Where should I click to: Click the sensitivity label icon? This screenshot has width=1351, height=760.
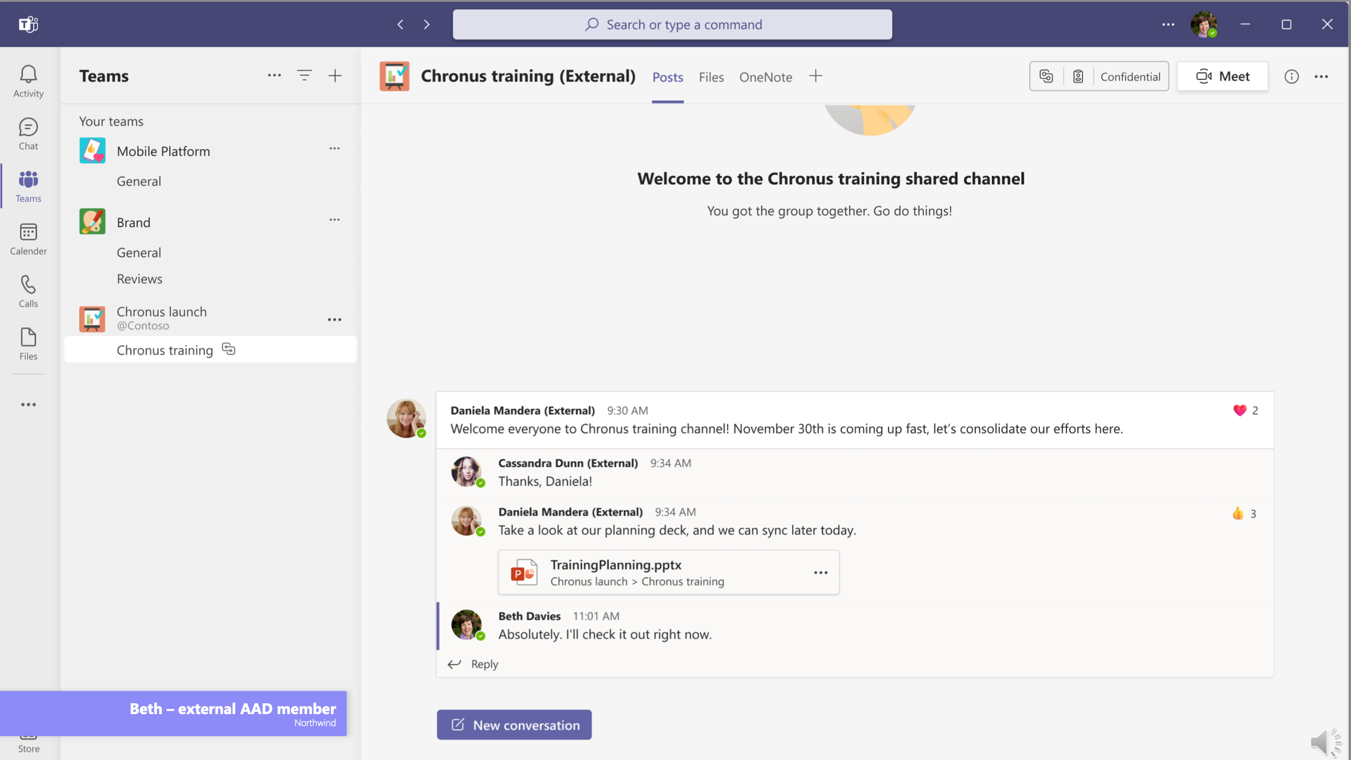pyautogui.click(x=1078, y=76)
